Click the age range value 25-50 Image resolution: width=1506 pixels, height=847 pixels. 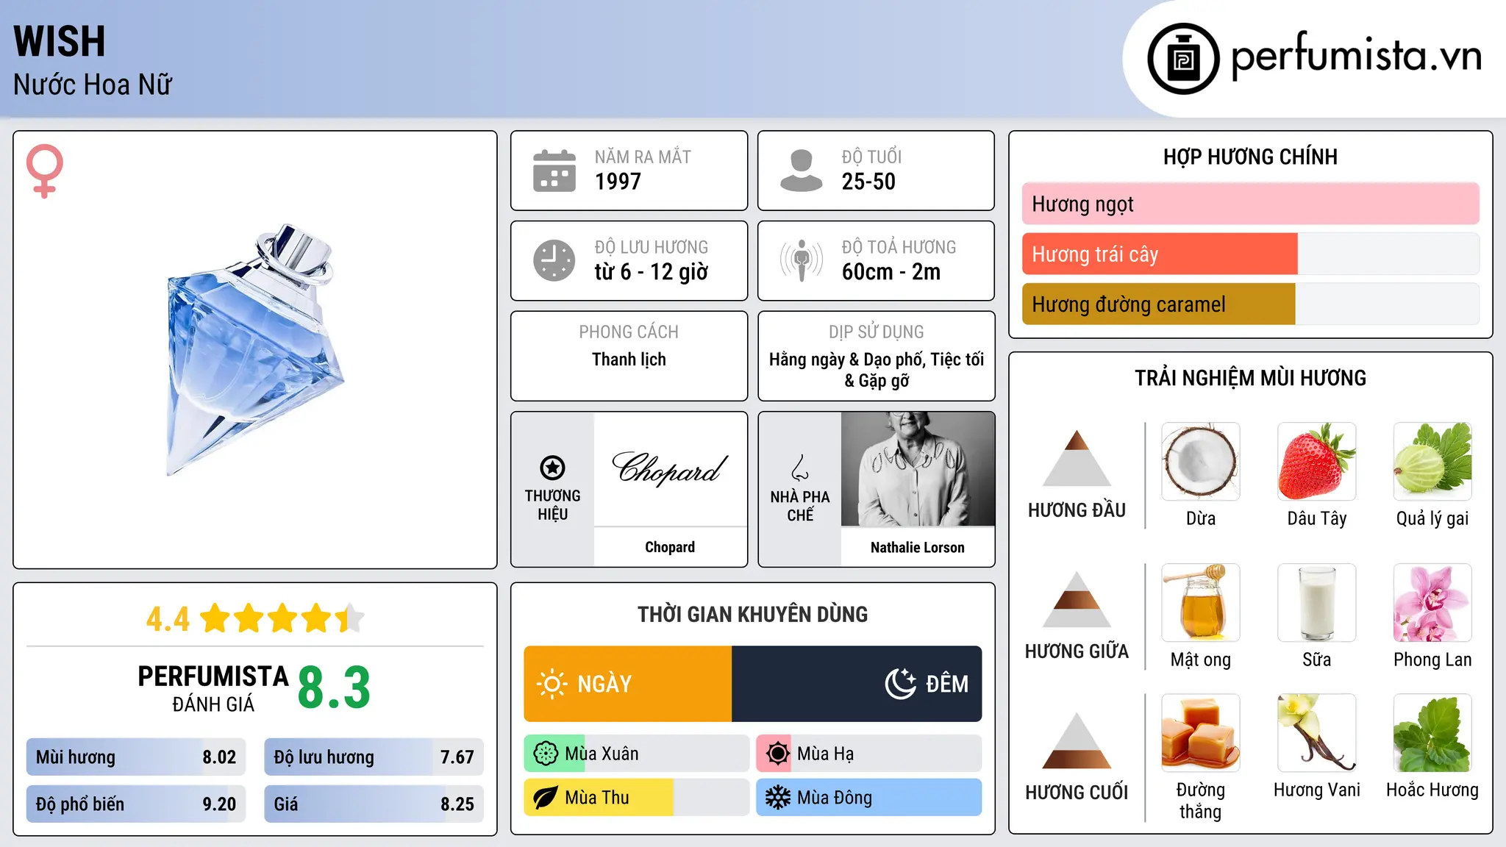[868, 182]
